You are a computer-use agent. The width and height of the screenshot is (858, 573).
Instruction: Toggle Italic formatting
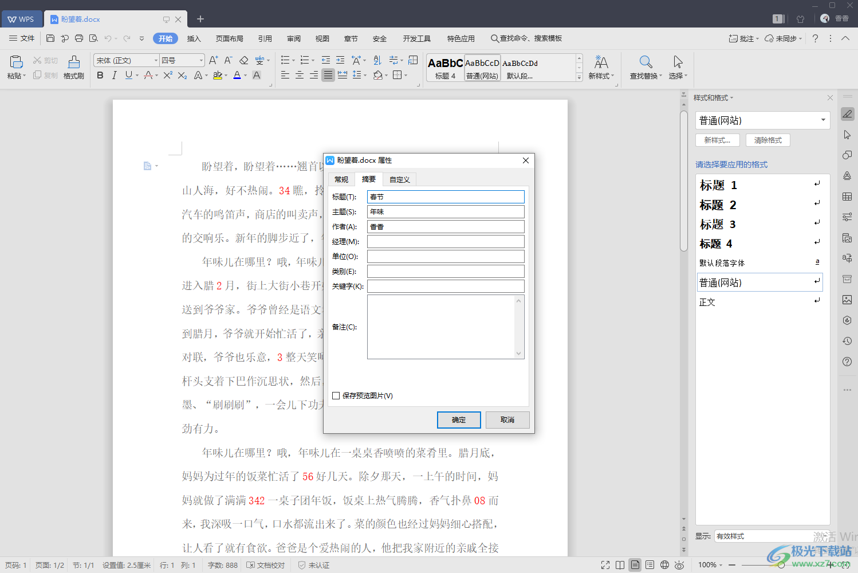pyautogui.click(x=114, y=75)
